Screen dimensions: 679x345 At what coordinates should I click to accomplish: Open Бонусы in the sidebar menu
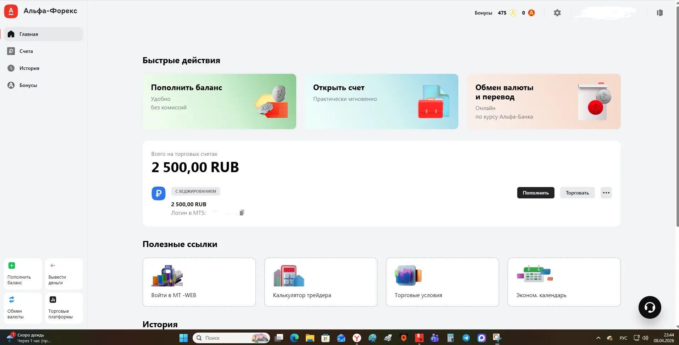pyautogui.click(x=44, y=85)
